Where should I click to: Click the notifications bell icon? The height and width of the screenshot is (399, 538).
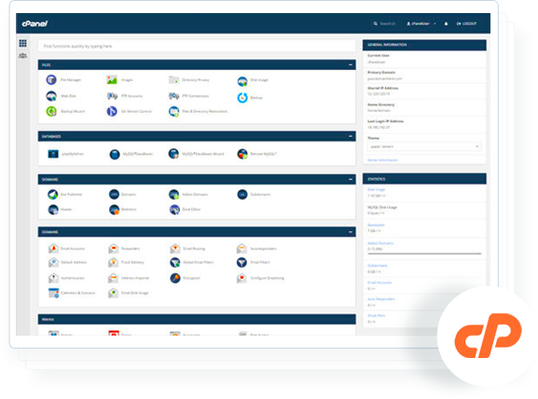[446, 23]
